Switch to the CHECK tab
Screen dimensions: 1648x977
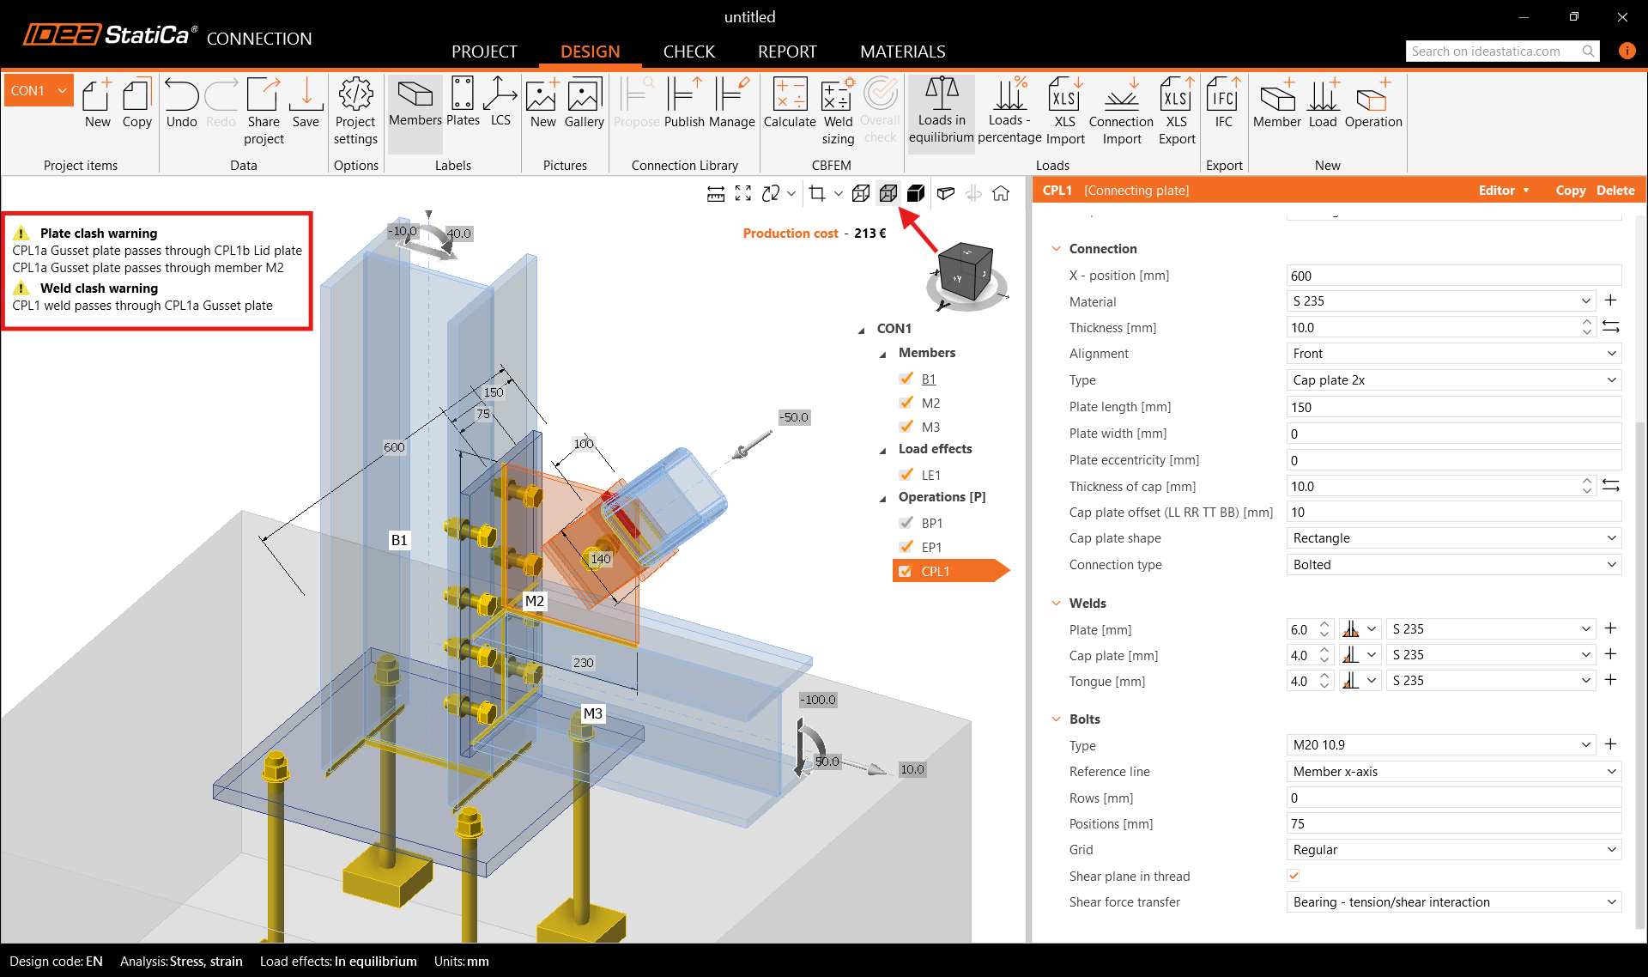tap(688, 52)
